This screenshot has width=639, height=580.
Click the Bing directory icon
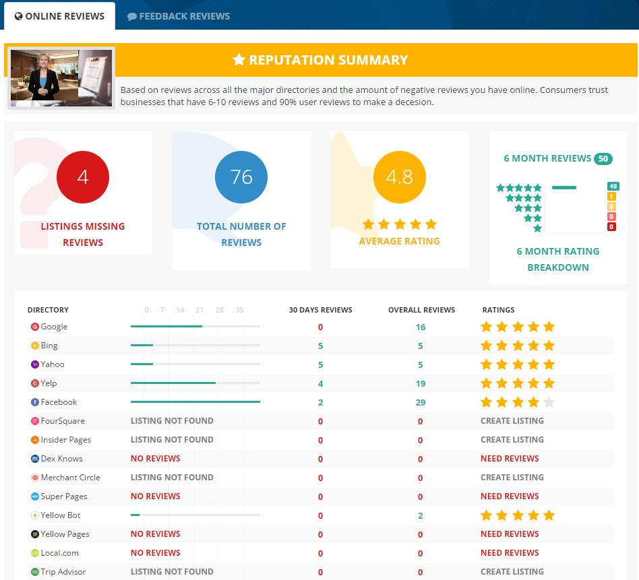[35, 346]
